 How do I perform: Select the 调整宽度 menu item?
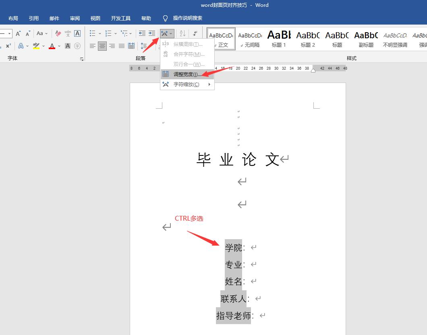point(186,74)
